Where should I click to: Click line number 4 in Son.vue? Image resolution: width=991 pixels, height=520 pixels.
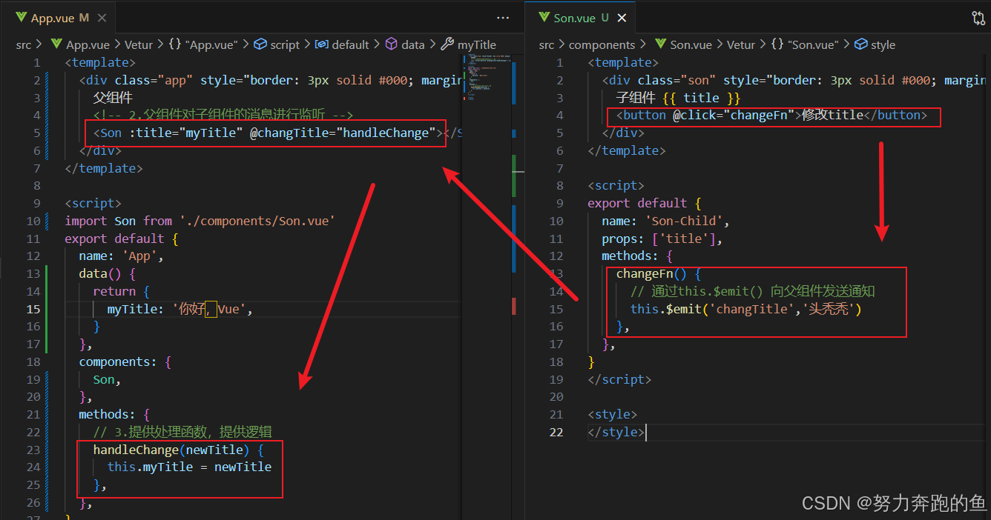point(560,115)
